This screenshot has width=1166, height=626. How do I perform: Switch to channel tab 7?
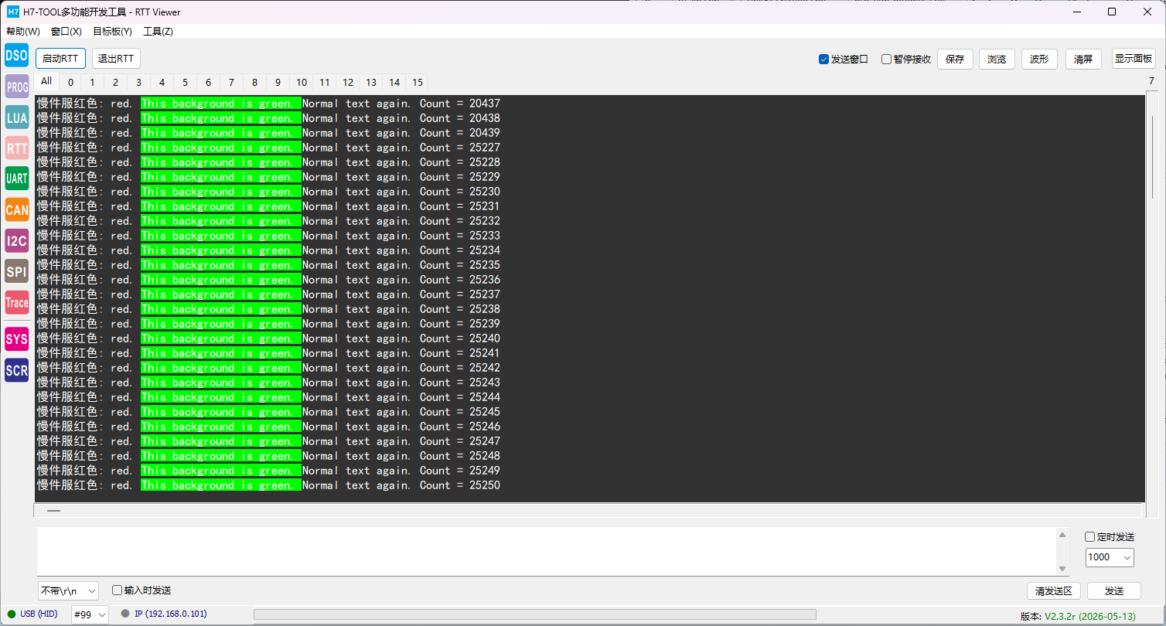[x=231, y=83]
